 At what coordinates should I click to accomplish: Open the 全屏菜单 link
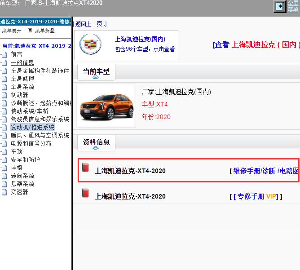293,6
